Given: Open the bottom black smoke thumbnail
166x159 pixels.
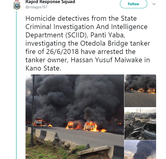Looking at the screenshot, I should (140, 150).
